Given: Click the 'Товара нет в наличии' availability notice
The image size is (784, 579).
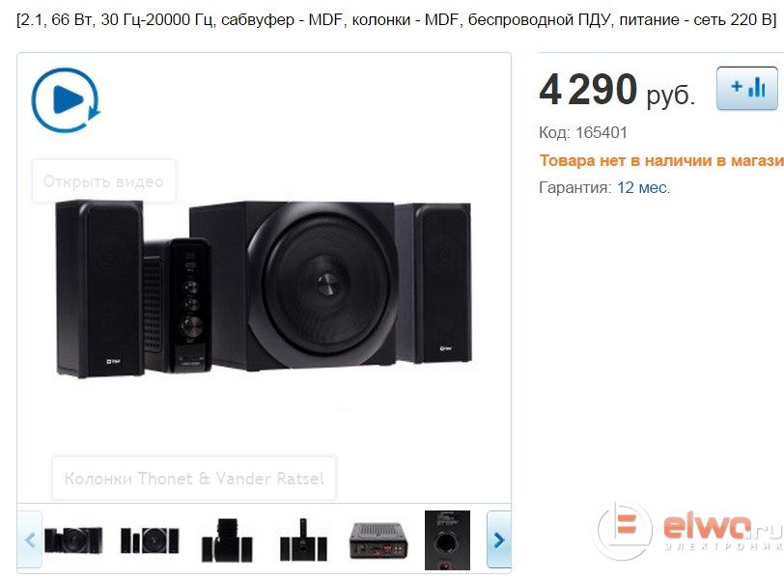Looking at the screenshot, I should (x=661, y=160).
